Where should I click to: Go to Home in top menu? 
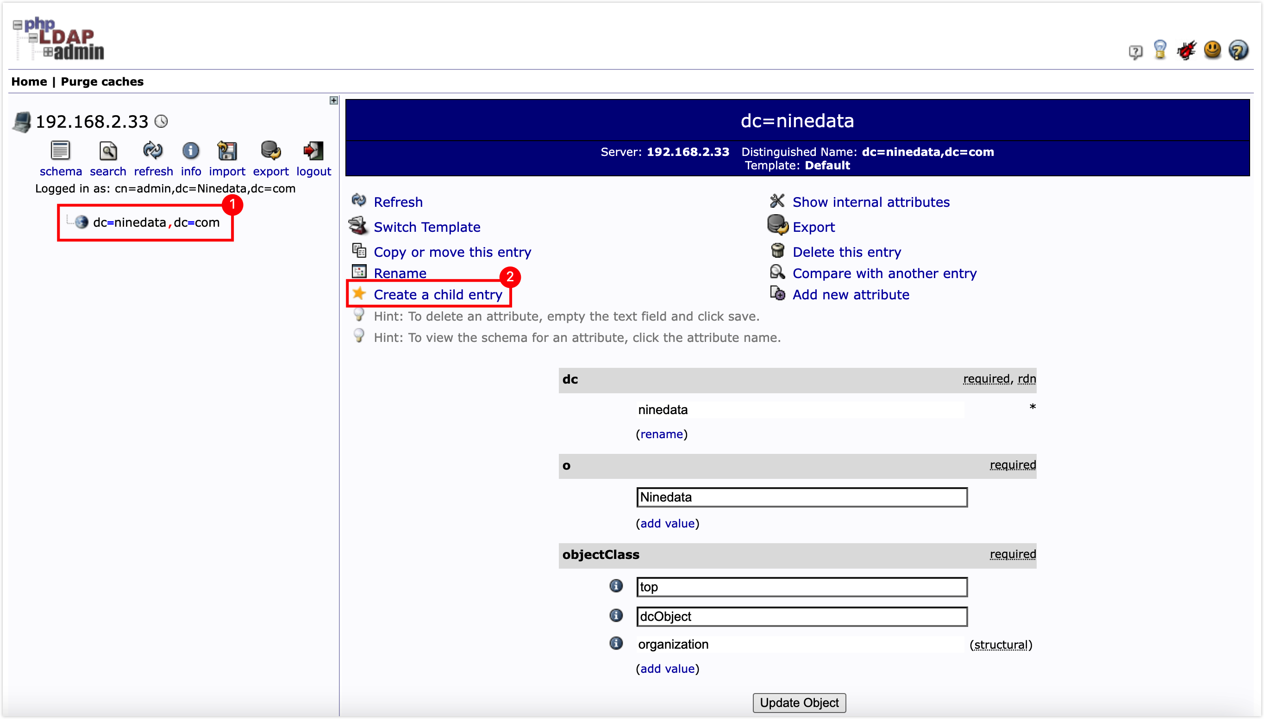pyautogui.click(x=29, y=81)
